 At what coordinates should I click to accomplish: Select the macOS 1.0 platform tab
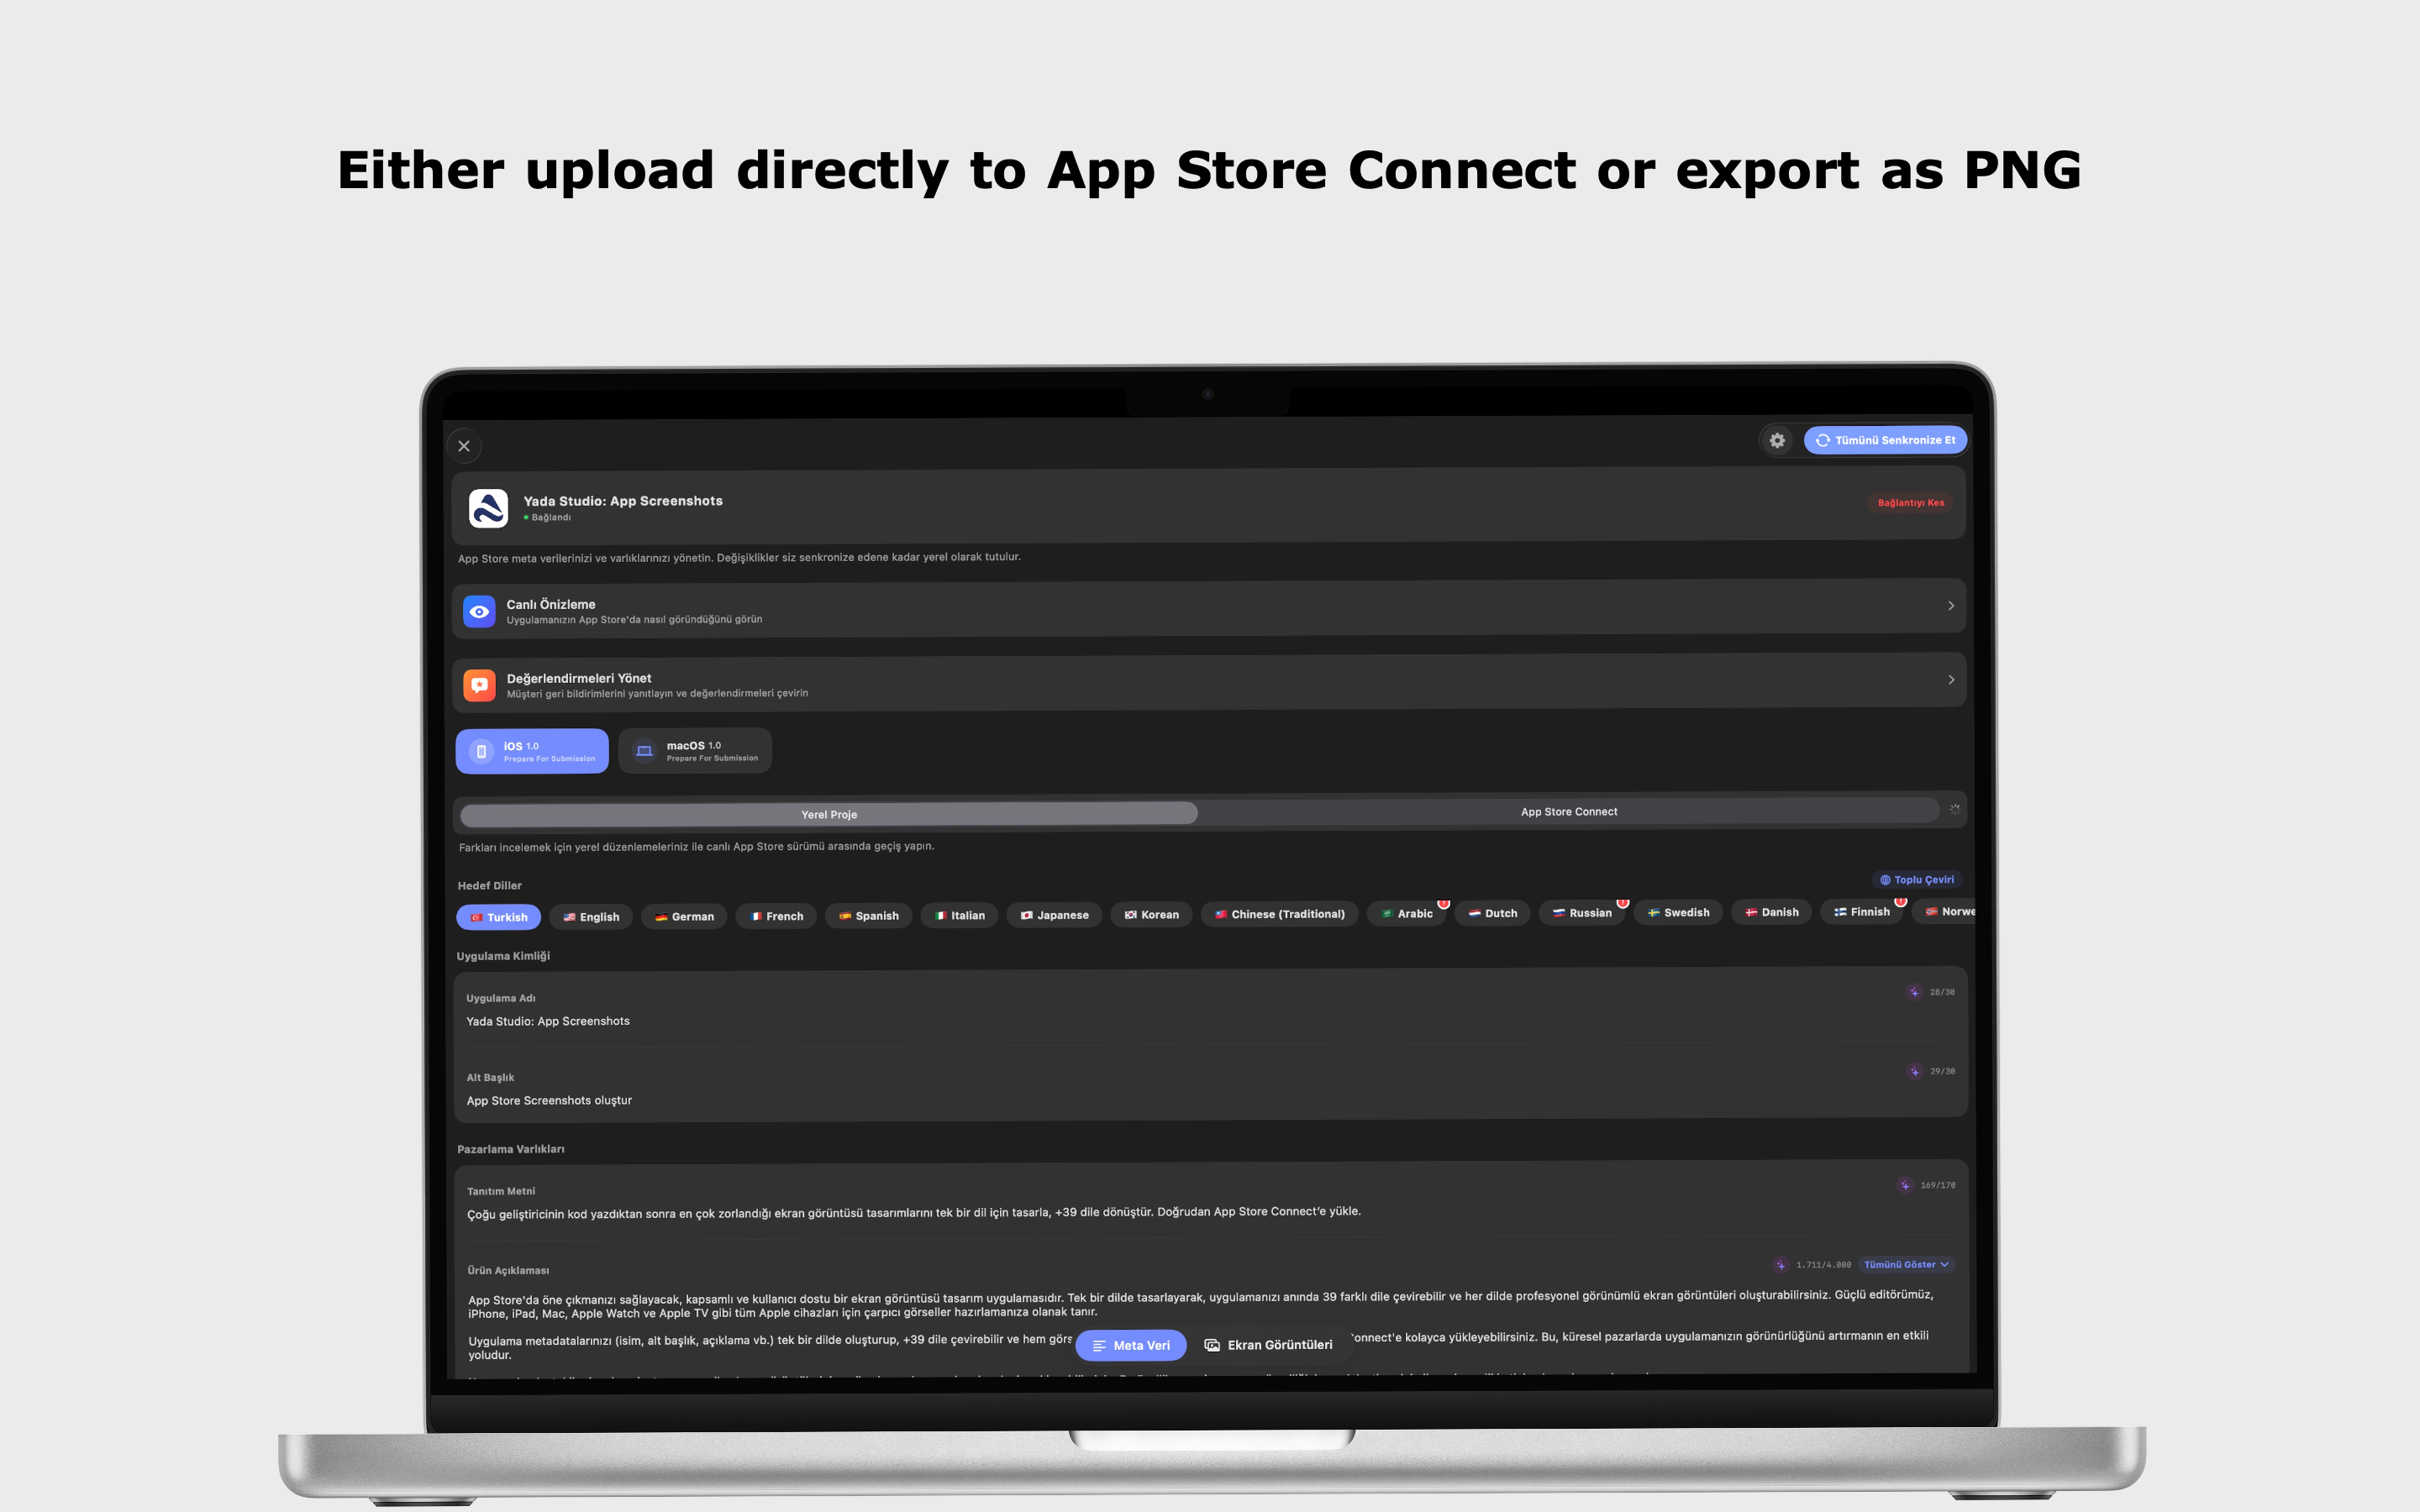[695, 750]
